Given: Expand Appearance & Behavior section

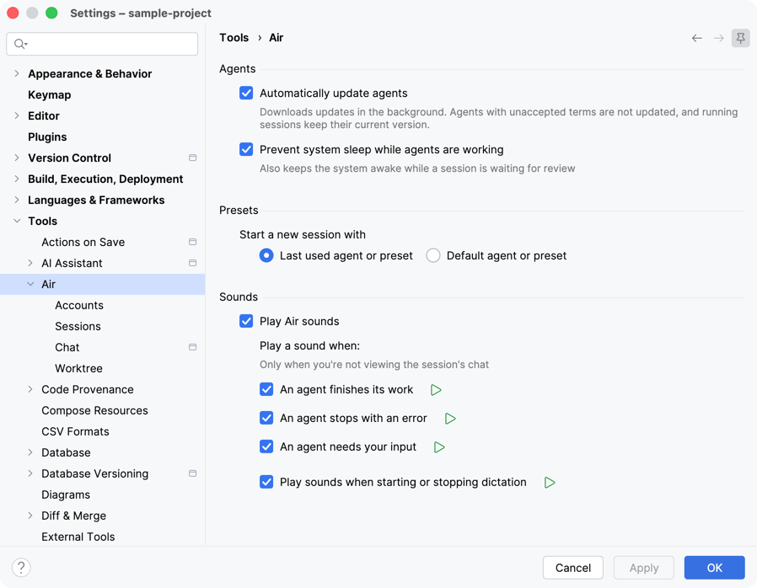Looking at the screenshot, I should 17,74.
